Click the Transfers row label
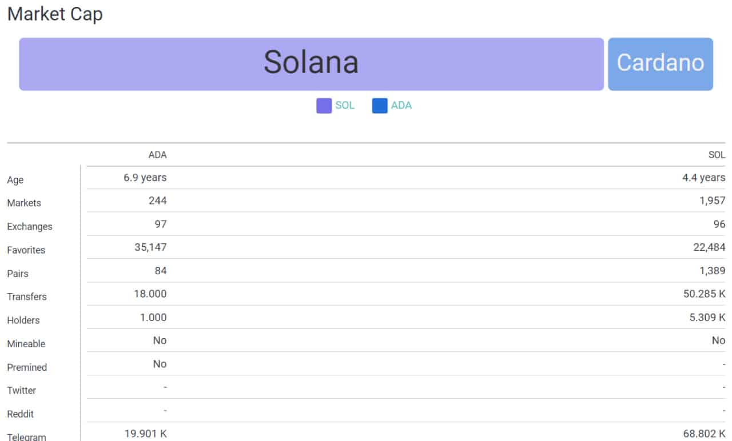Screen dimensions: 732x441 point(27,296)
